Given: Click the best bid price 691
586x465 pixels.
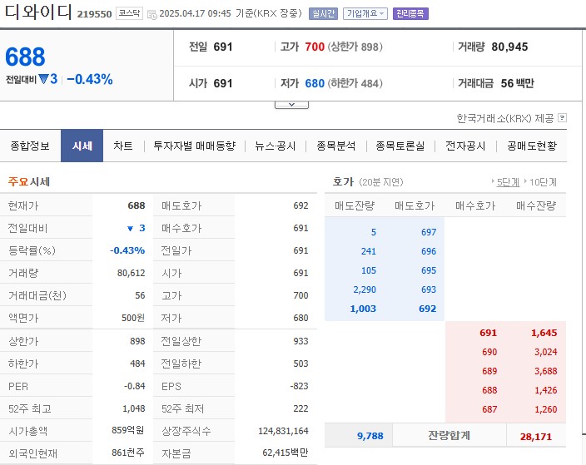Looking at the screenshot, I should (x=489, y=333).
